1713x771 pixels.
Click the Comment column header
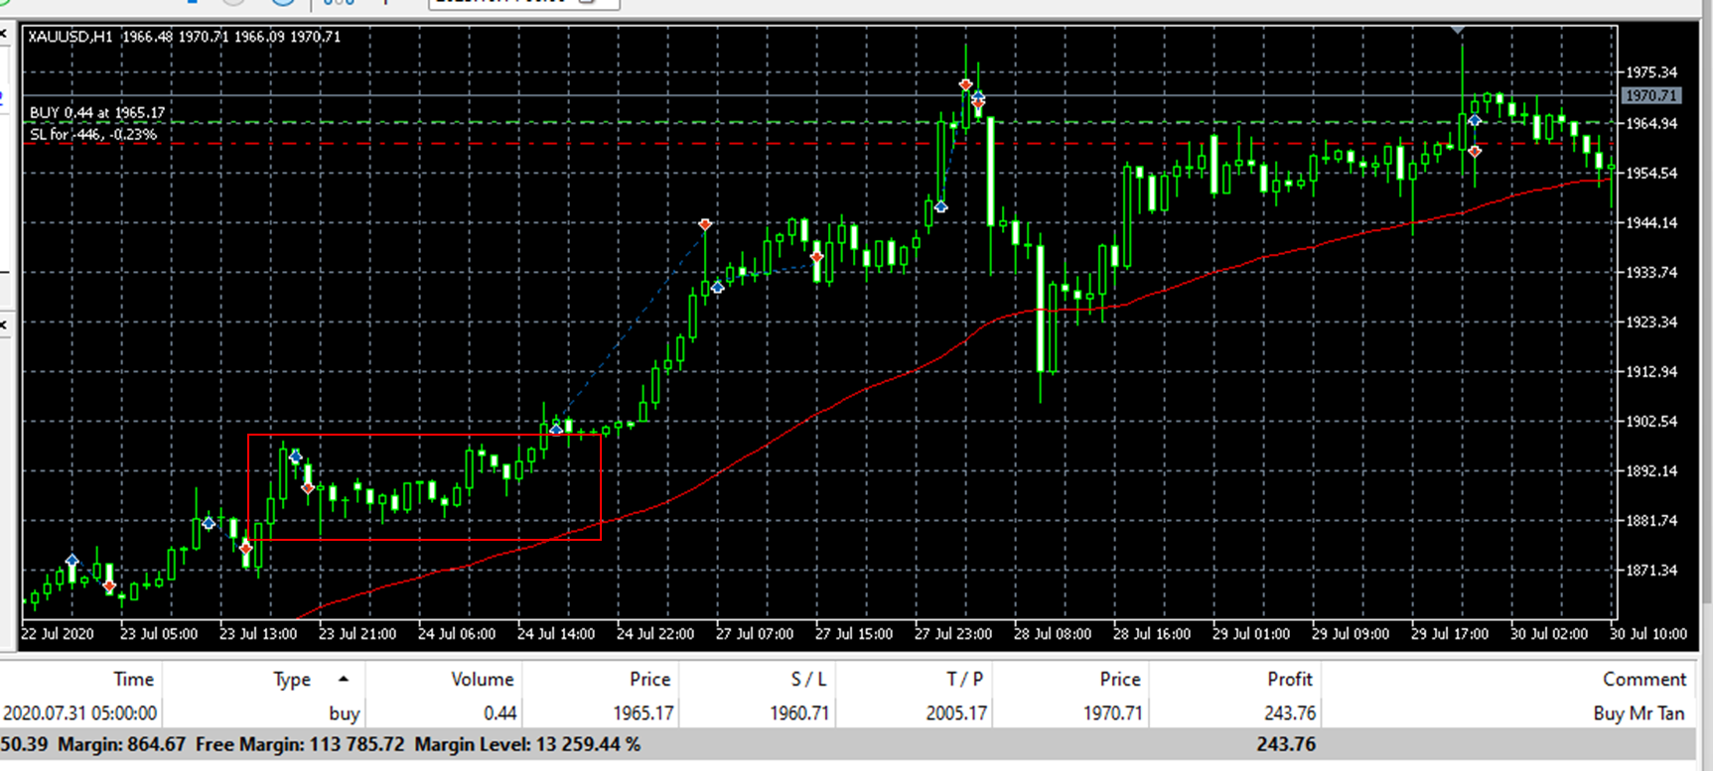tap(1643, 679)
